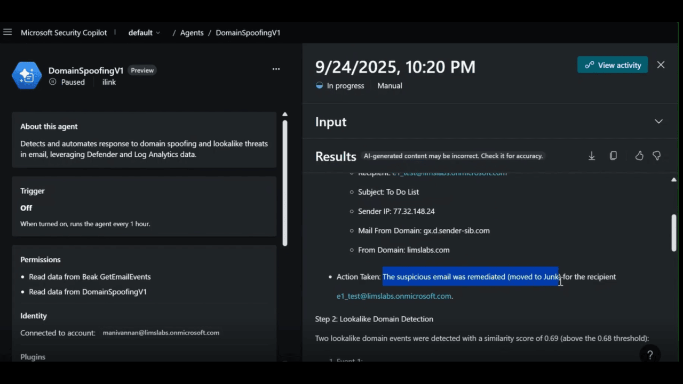683x384 pixels.
Task: Open the hamburger navigation menu
Action: (x=7, y=32)
